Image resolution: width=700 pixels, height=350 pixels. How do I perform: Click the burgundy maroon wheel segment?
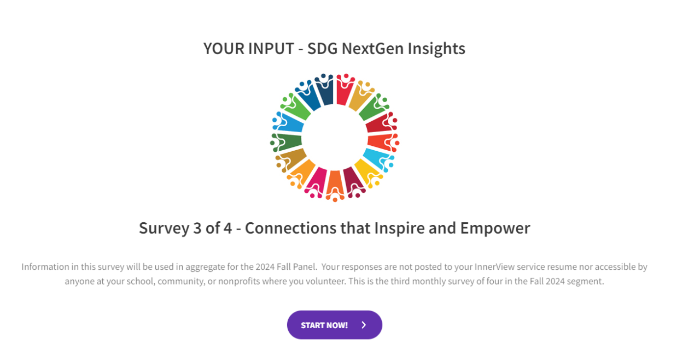tap(352, 180)
